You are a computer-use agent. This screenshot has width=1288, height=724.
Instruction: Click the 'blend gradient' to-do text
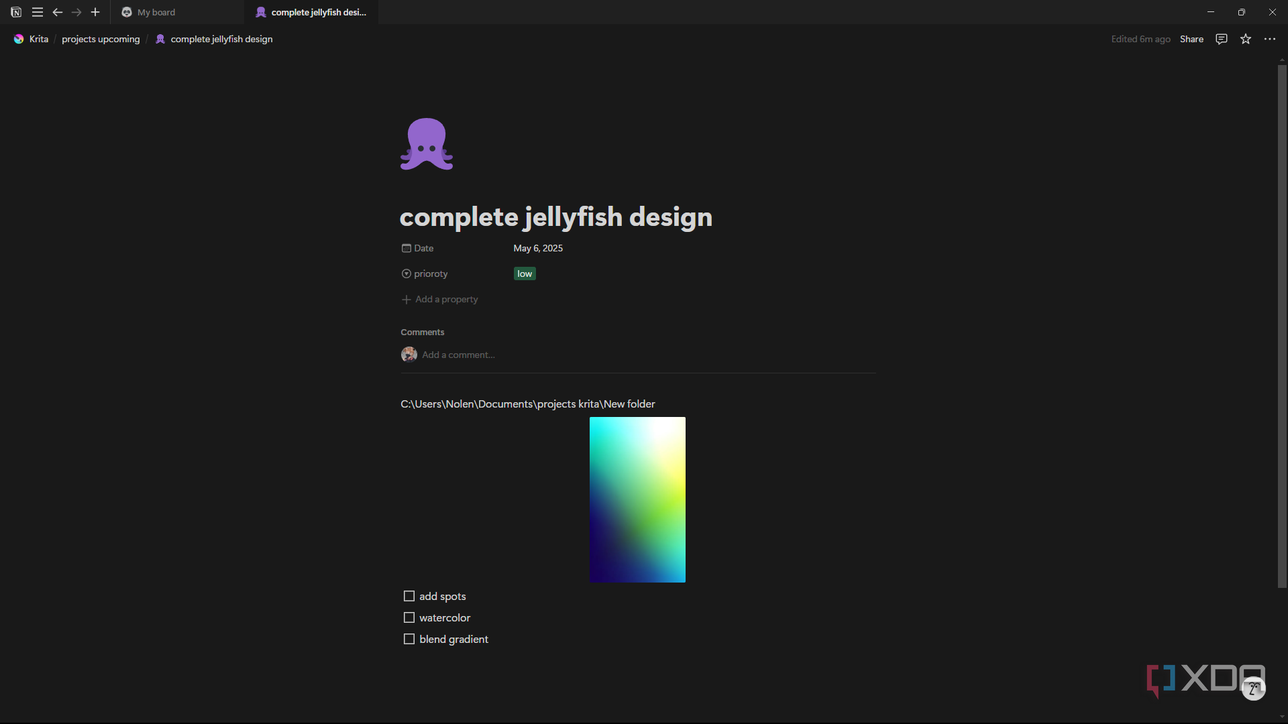coord(453,639)
